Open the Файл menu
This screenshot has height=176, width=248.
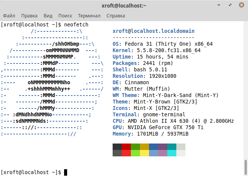9,16
